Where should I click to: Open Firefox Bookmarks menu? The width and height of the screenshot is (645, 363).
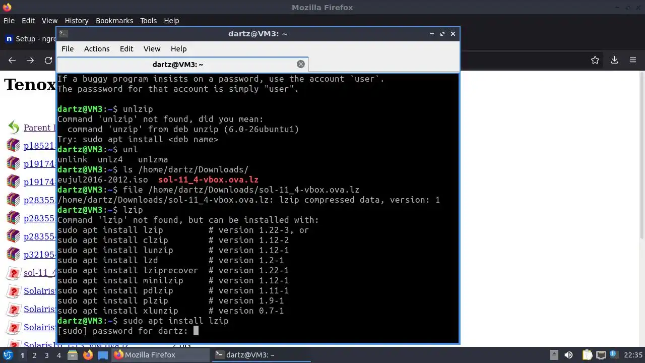point(114,21)
